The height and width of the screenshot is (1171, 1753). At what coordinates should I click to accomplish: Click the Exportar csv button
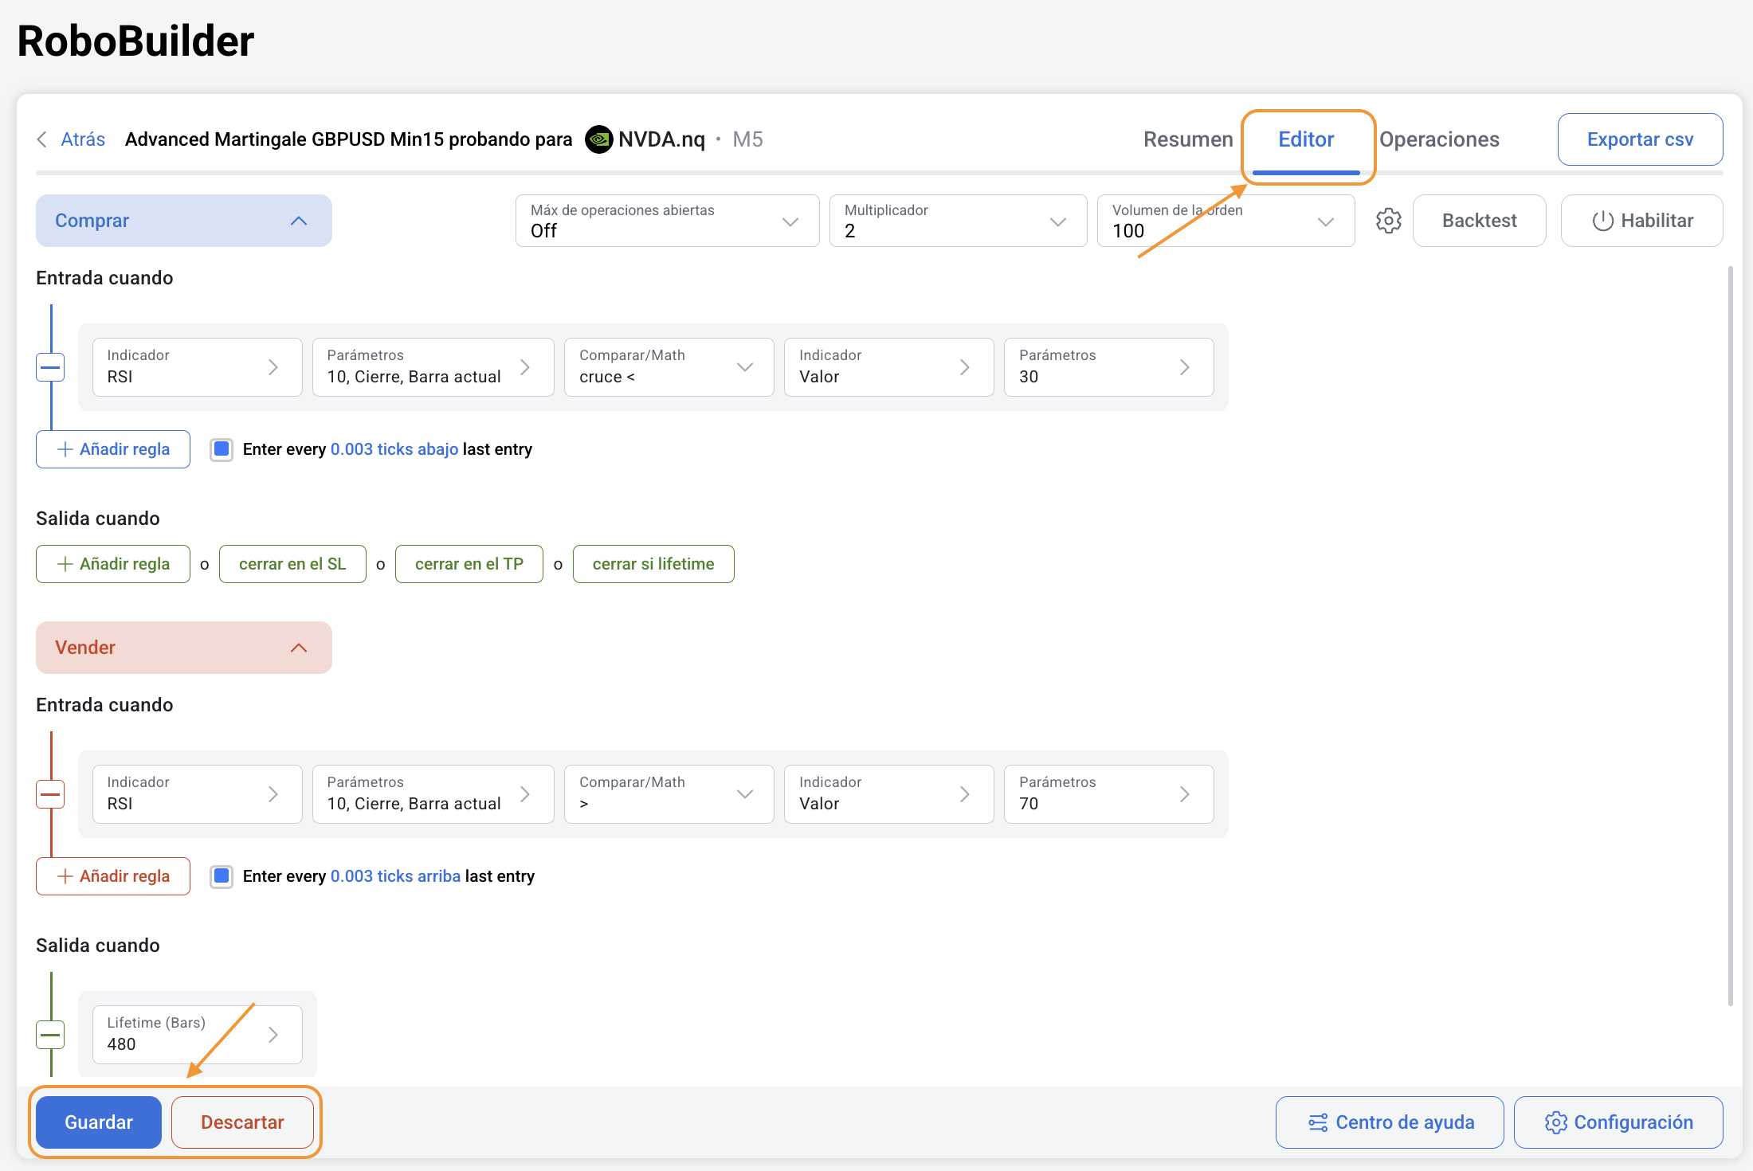coord(1640,139)
